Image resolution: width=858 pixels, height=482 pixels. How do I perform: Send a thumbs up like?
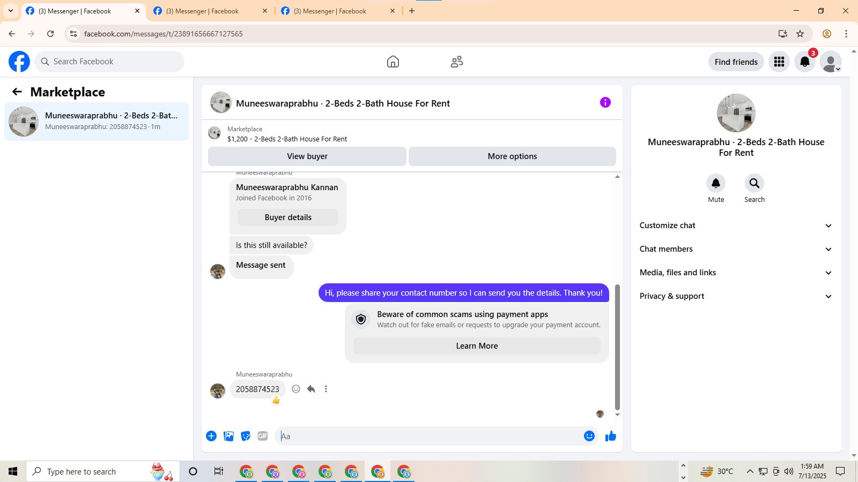[611, 436]
